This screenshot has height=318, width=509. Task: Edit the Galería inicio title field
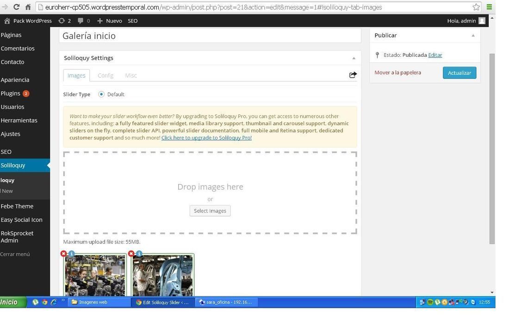210,36
